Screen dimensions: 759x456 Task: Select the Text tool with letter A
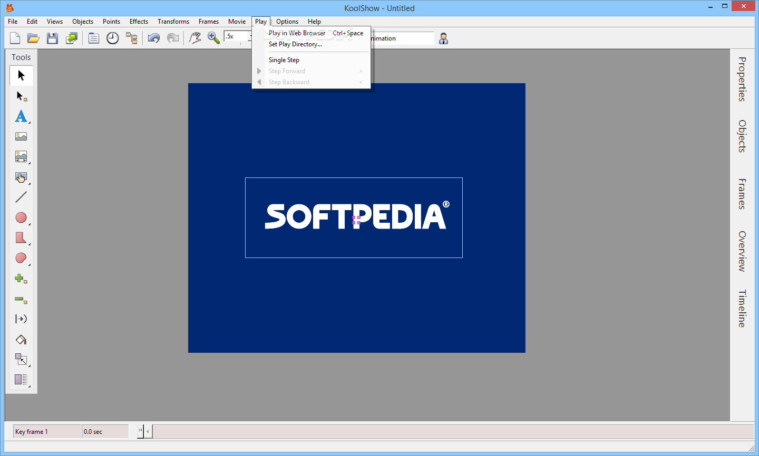click(x=21, y=116)
